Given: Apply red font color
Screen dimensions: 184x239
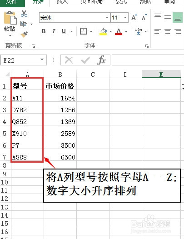Looking at the screenshot, I should [119, 31].
